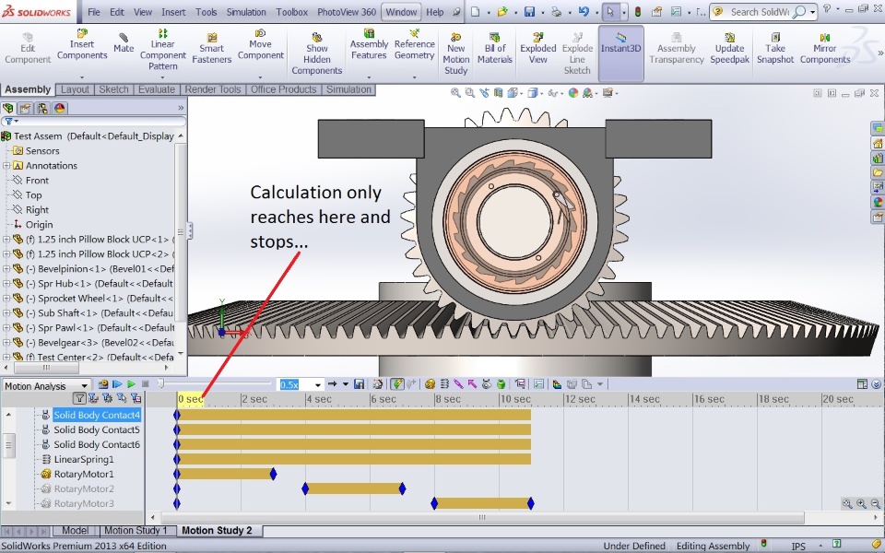Save the animation using the disk icon
The image size is (885, 553).
(x=359, y=384)
